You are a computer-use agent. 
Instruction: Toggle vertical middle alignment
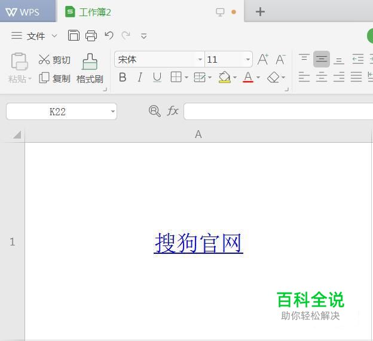[322, 59]
